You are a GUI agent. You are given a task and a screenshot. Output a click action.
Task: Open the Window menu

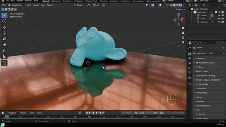tap(28, 1)
